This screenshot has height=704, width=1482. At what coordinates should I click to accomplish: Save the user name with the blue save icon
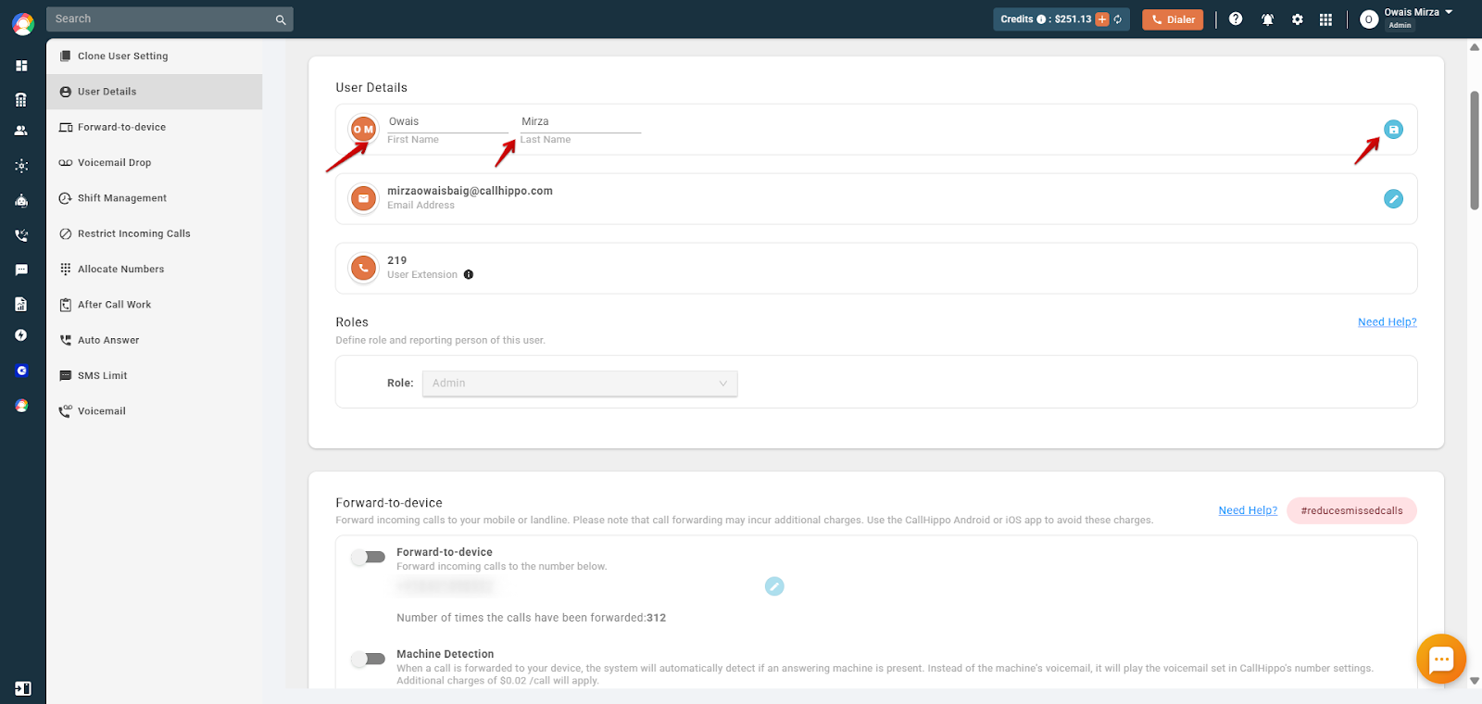tap(1393, 130)
